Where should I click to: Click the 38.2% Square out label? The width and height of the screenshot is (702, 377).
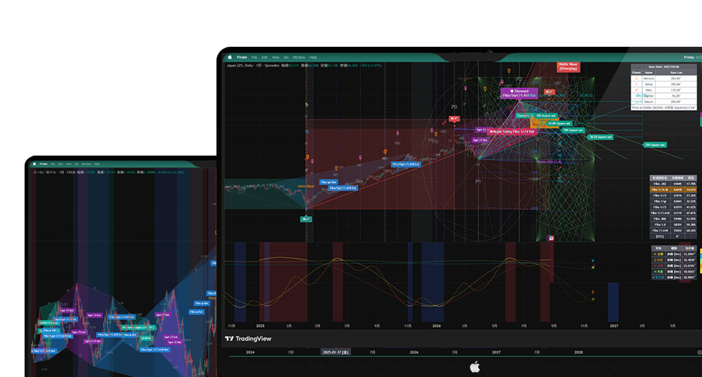point(600,137)
